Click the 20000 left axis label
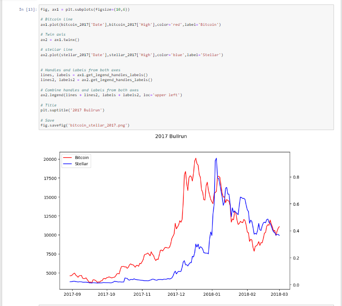Image resolution: width=342 pixels, height=306 pixels. 50,159
